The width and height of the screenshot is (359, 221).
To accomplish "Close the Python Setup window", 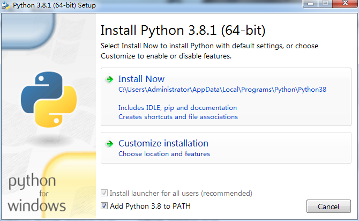I will tap(345, 4).
